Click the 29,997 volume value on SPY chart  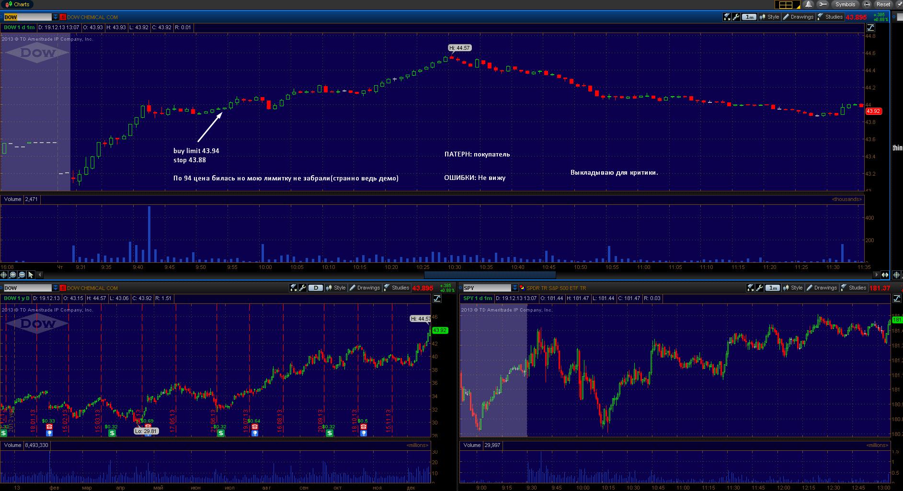(492, 445)
